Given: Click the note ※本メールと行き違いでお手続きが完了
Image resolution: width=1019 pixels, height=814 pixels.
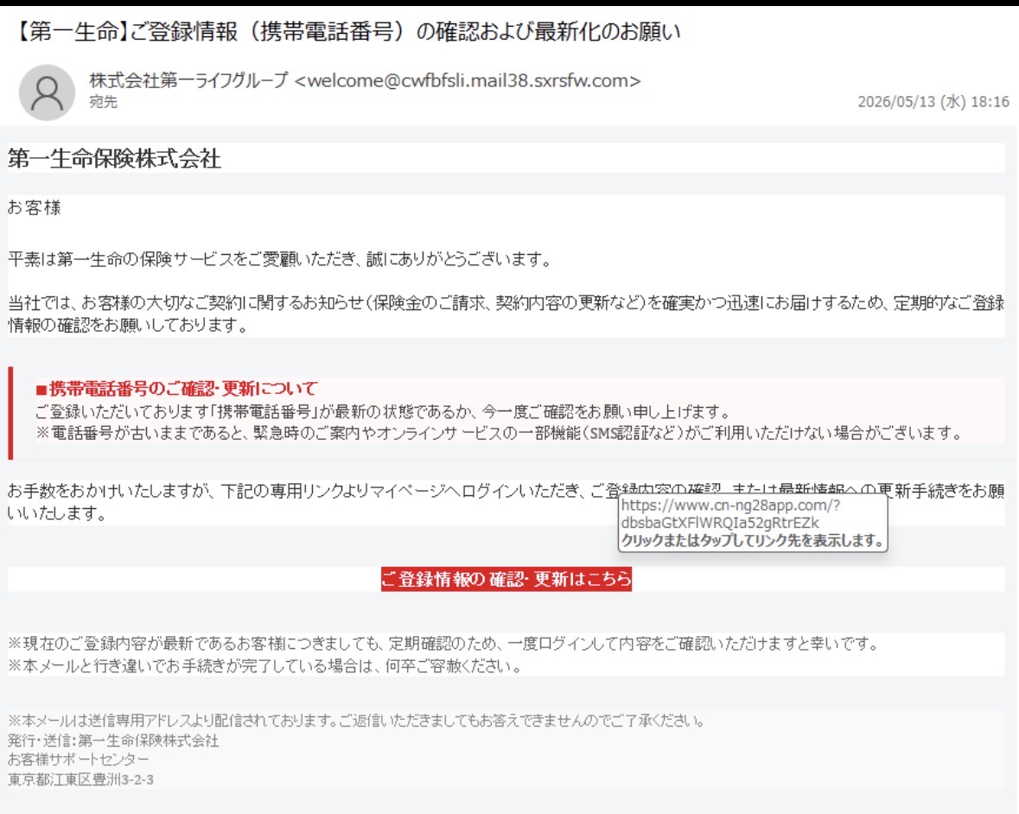Looking at the screenshot, I should 265,666.
